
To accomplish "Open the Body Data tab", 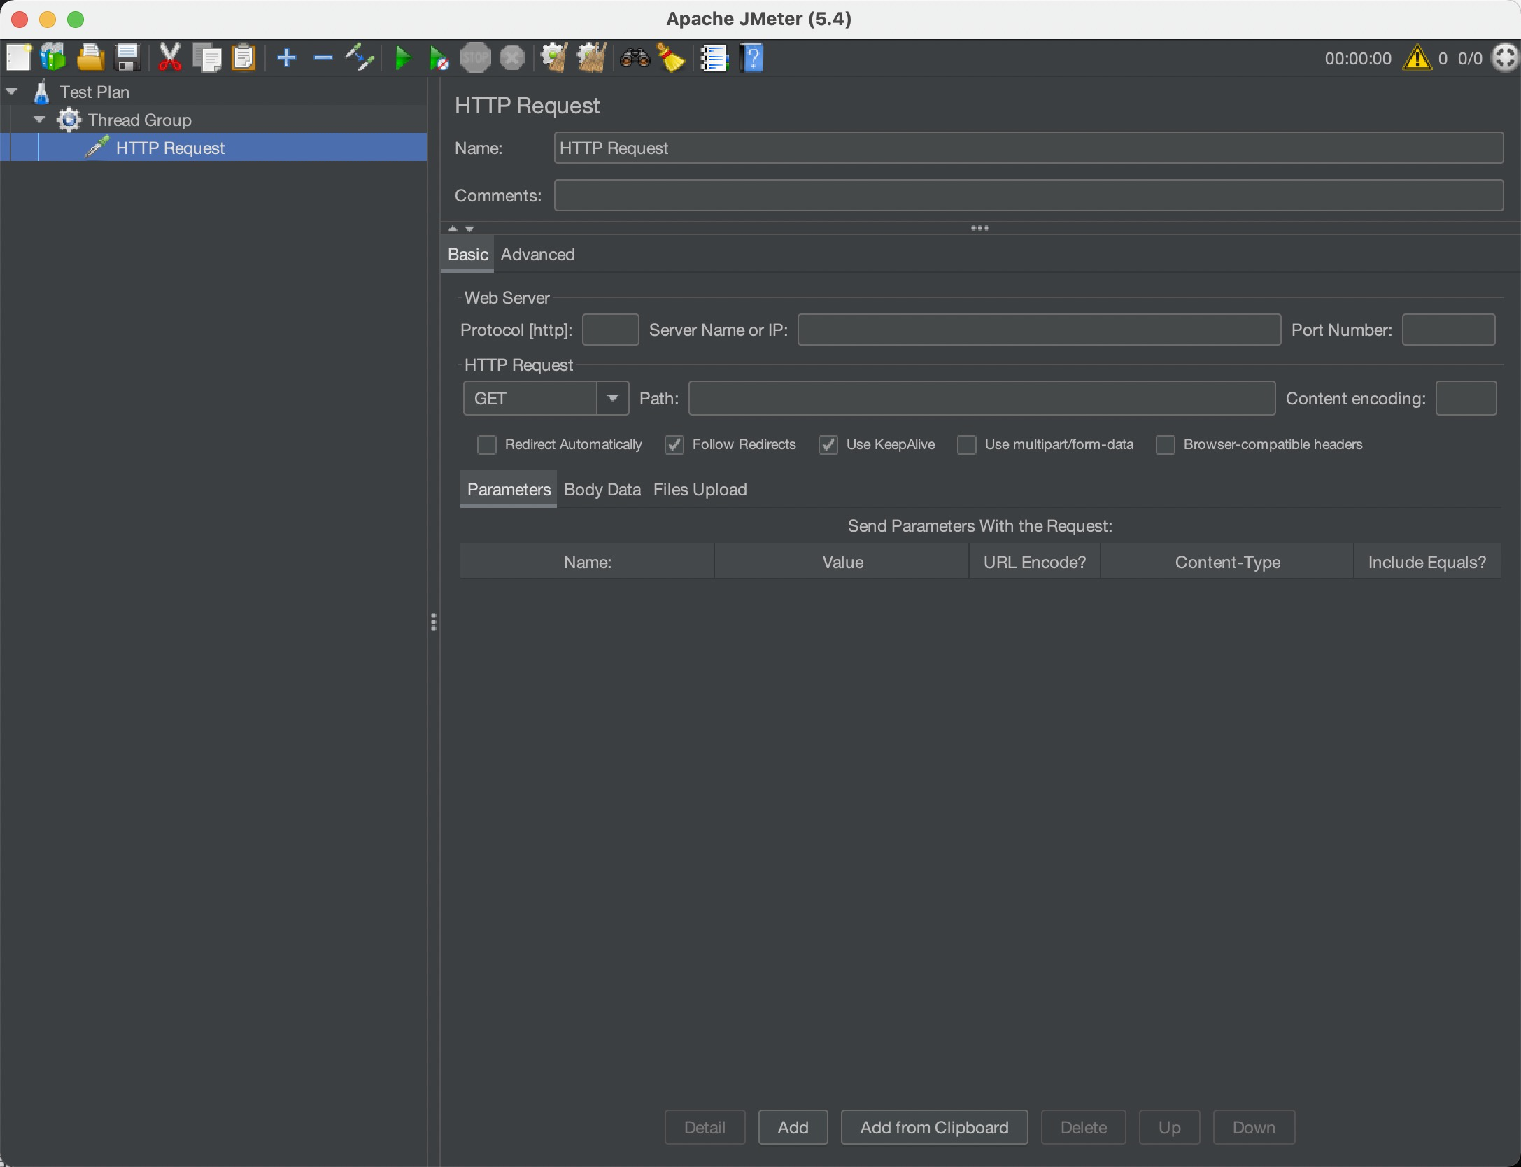I will click(x=602, y=489).
